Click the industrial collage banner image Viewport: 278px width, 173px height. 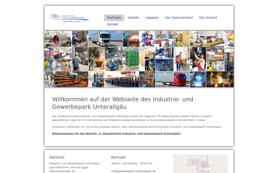[139, 59]
